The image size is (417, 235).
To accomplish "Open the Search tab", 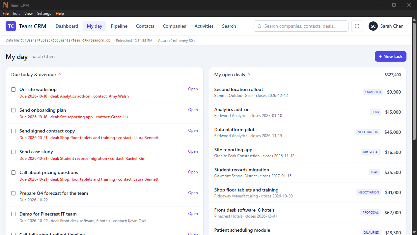I will click(229, 26).
